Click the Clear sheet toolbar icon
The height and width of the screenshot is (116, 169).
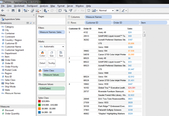point(38,11)
